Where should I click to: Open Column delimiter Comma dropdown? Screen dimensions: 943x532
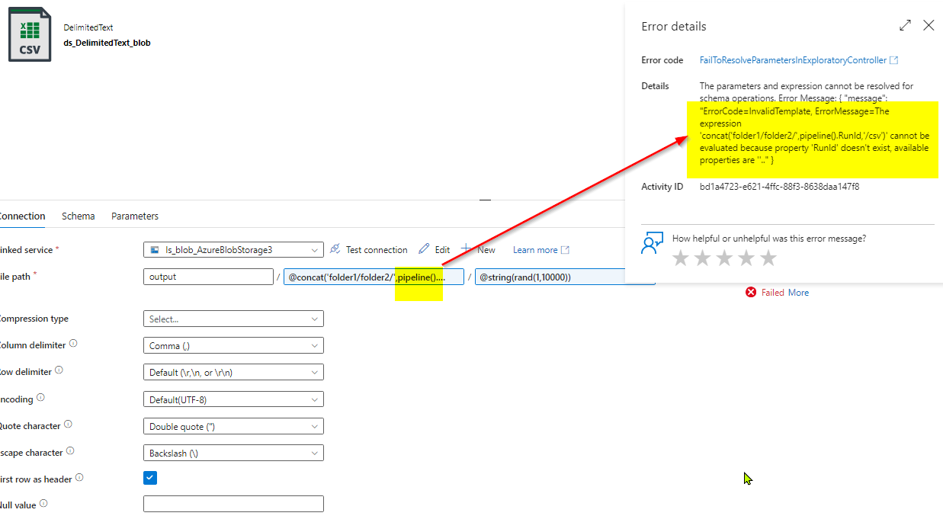tap(233, 345)
